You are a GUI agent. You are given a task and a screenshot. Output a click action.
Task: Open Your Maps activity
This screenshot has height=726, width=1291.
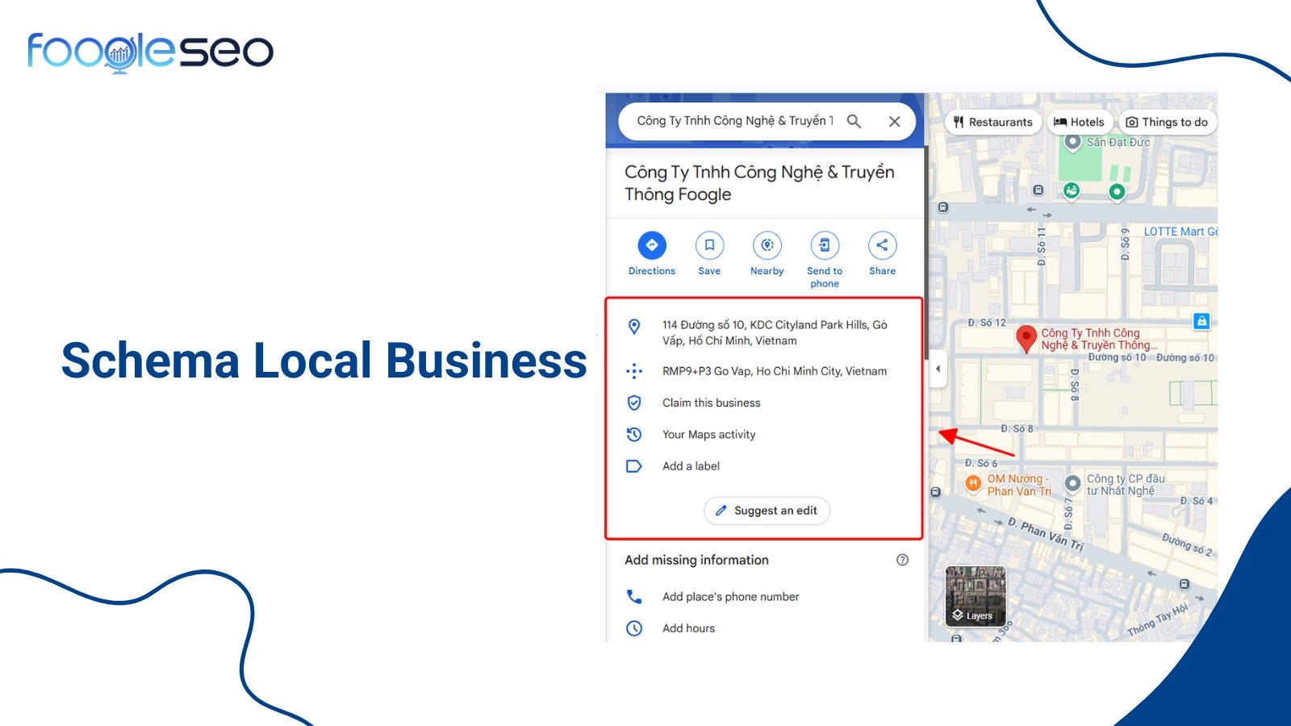point(709,434)
